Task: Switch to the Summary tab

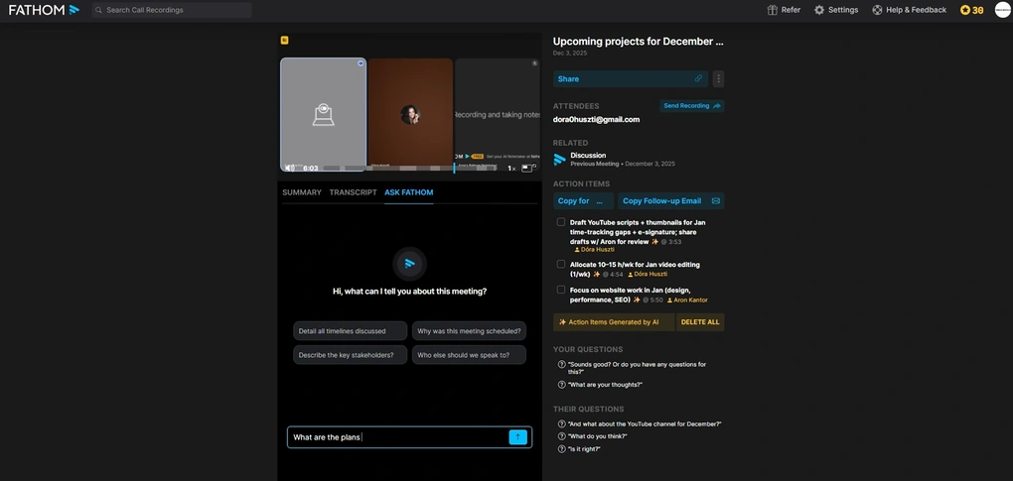Action: pyautogui.click(x=302, y=192)
